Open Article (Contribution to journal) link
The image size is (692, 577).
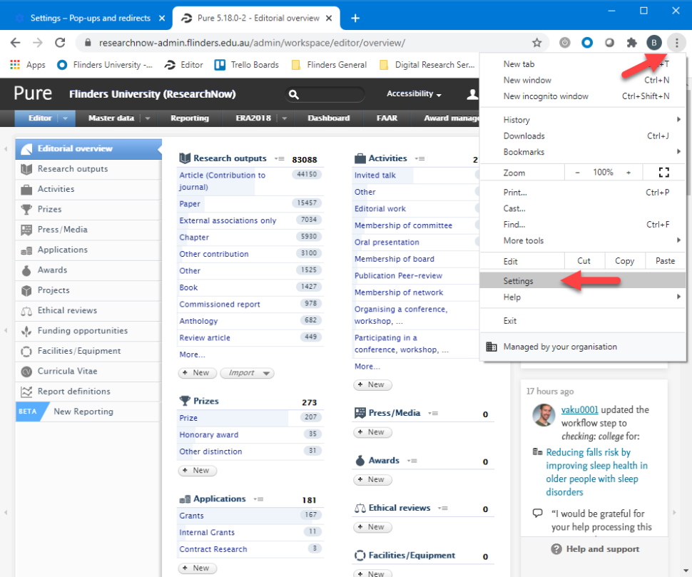[222, 181]
